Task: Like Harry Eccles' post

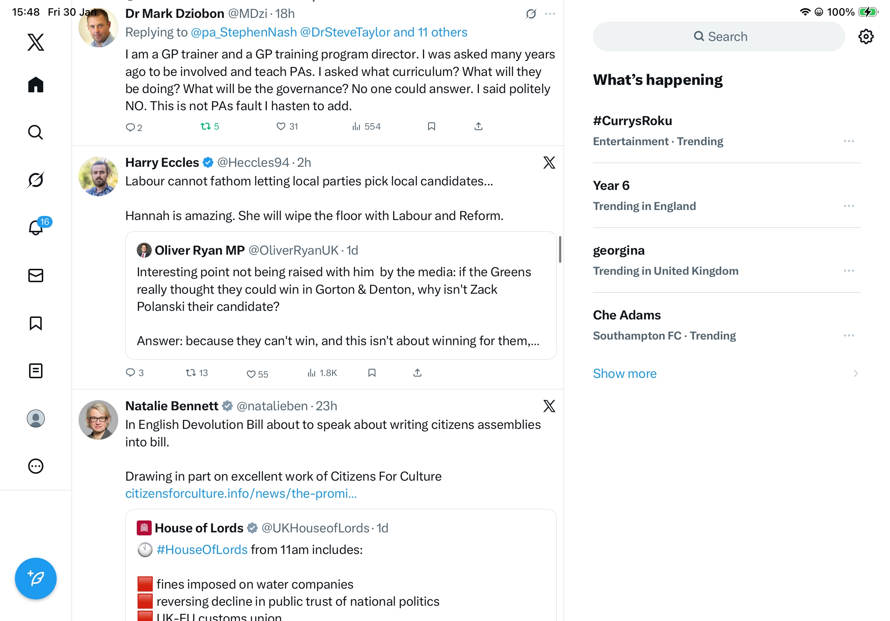Action: coord(251,374)
